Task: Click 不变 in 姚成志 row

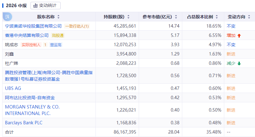Action: [231, 45]
